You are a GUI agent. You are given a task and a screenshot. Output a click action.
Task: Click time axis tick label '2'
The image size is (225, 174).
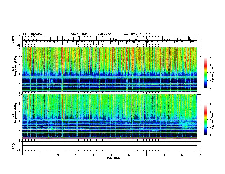pos(58,155)
